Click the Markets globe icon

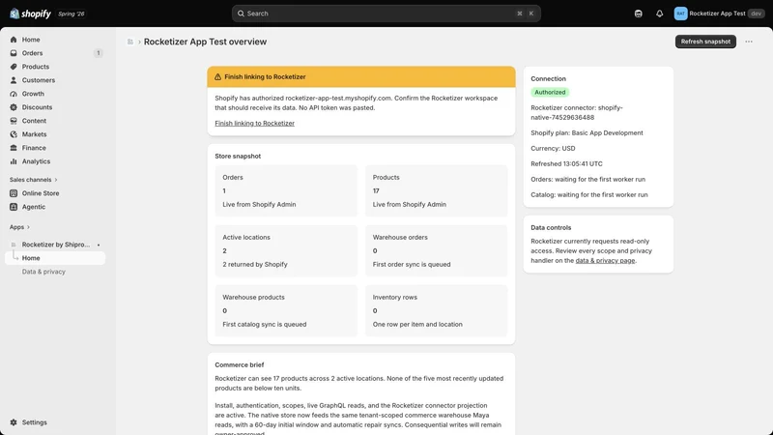14,134
